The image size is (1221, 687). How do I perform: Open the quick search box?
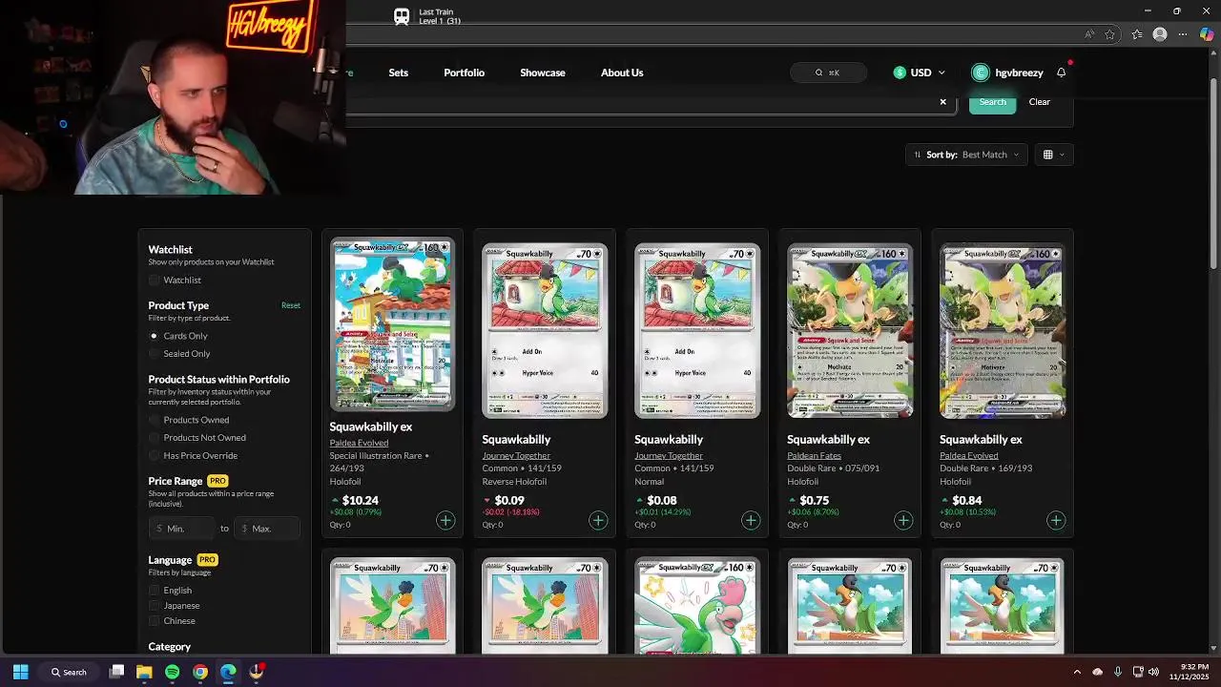pos(828,73)
